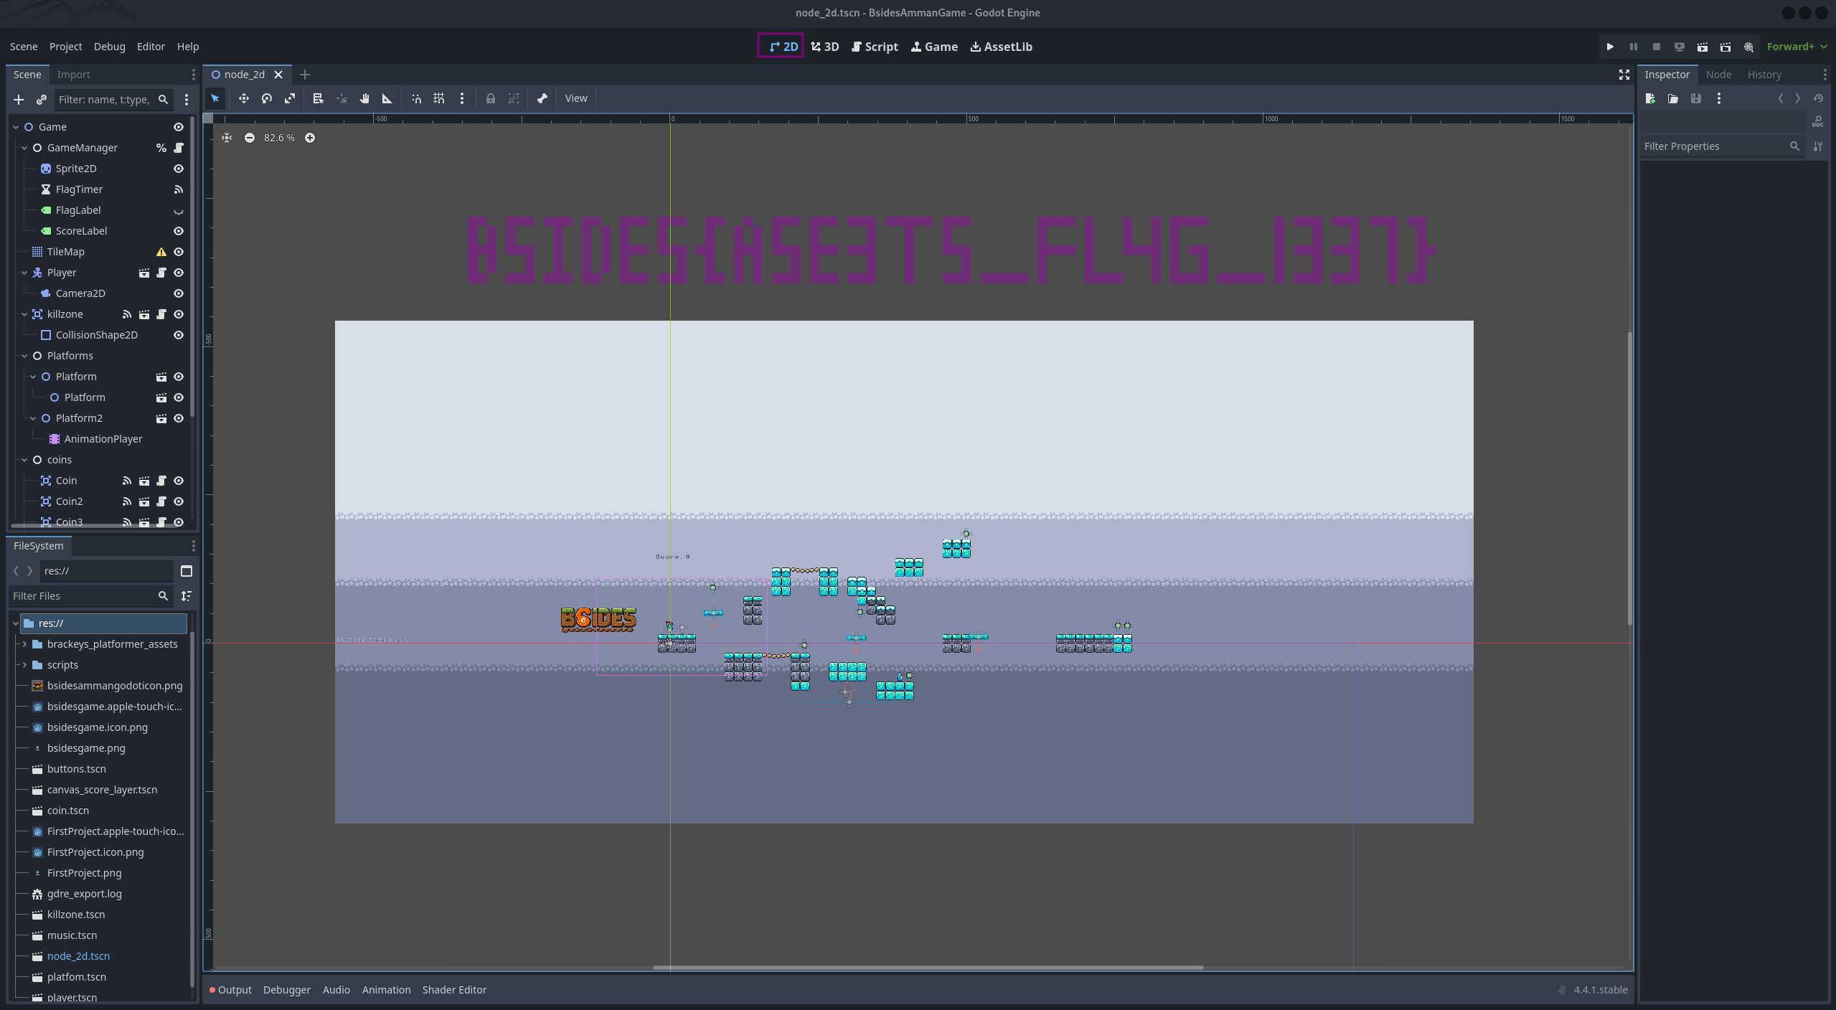Screen dimensions: 1836x1010
Task: Click the FlagTimer signals icon
Action: point(179,189)
